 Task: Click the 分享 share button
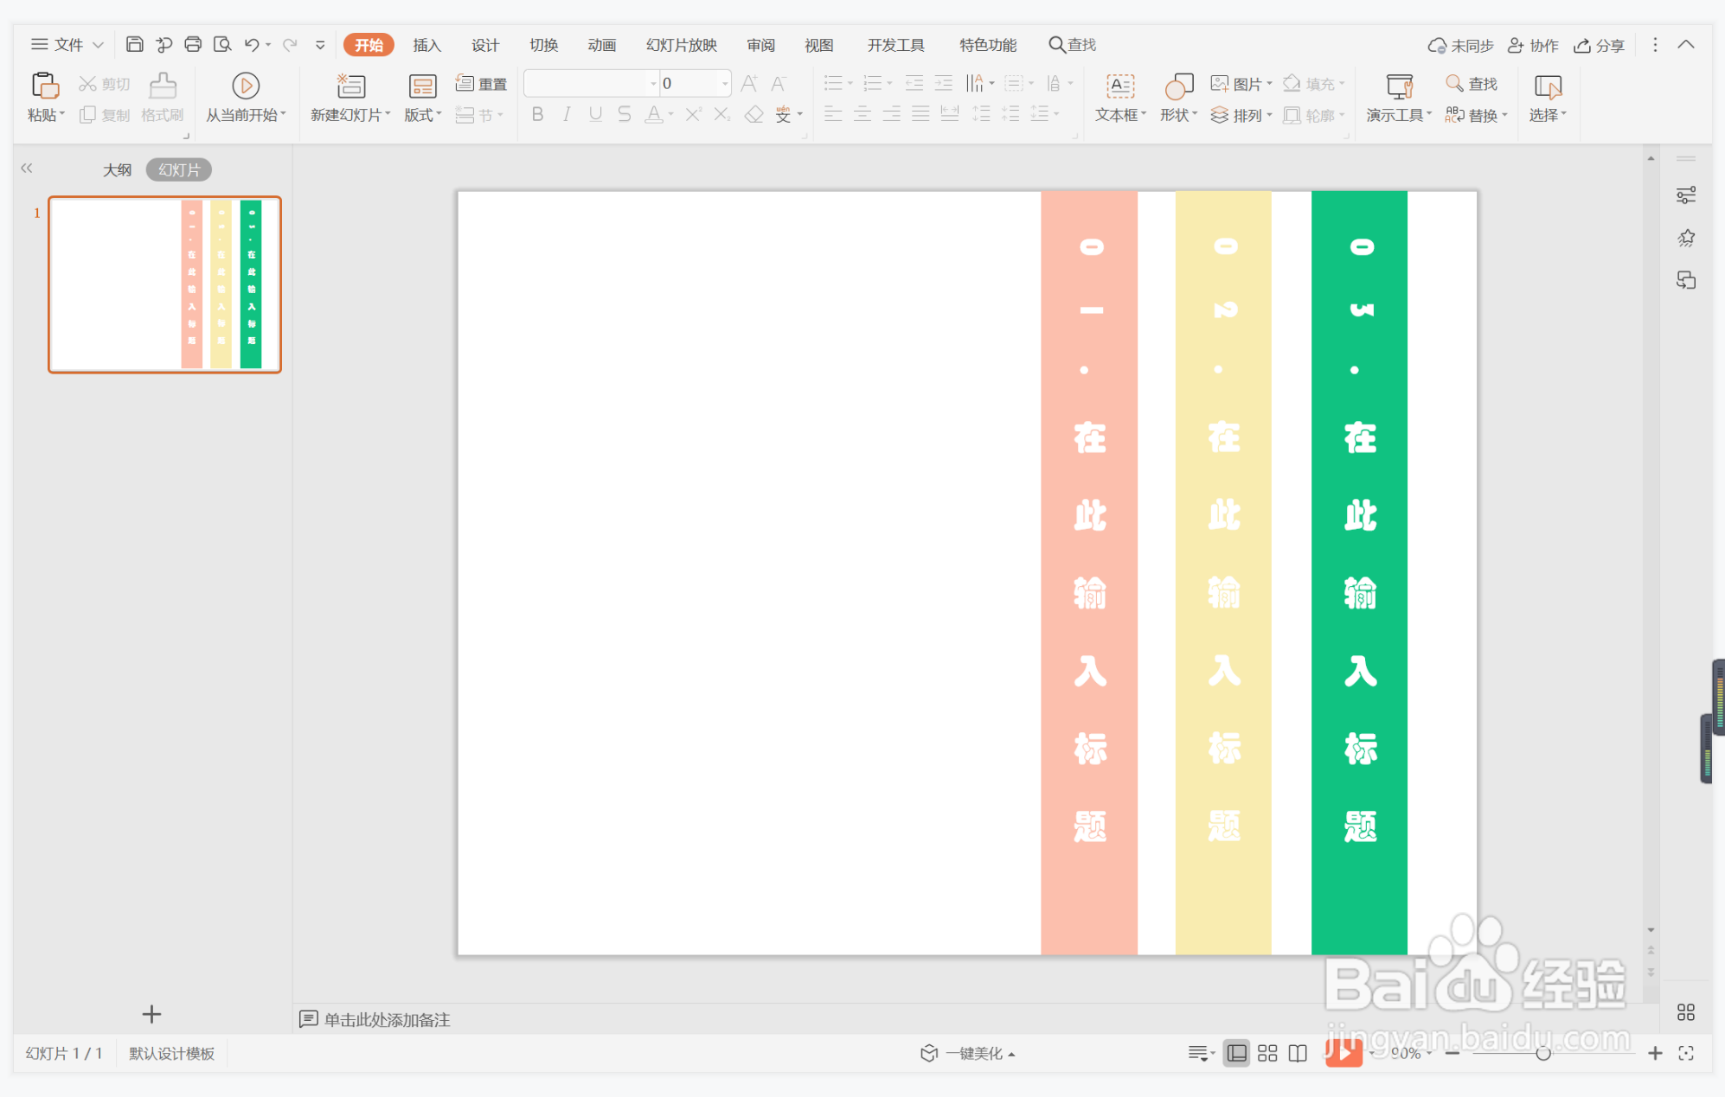[x=1600, y=45]
